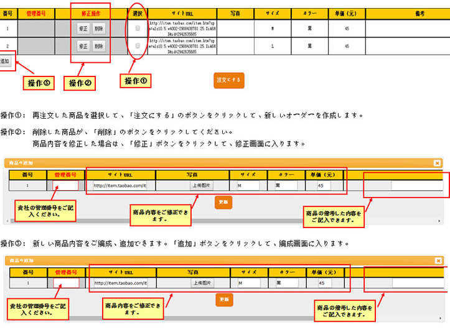Click the 商品の追加 title of second dialog
The height and width of the screenshot is (330, 450).
(x=22, y=260)
